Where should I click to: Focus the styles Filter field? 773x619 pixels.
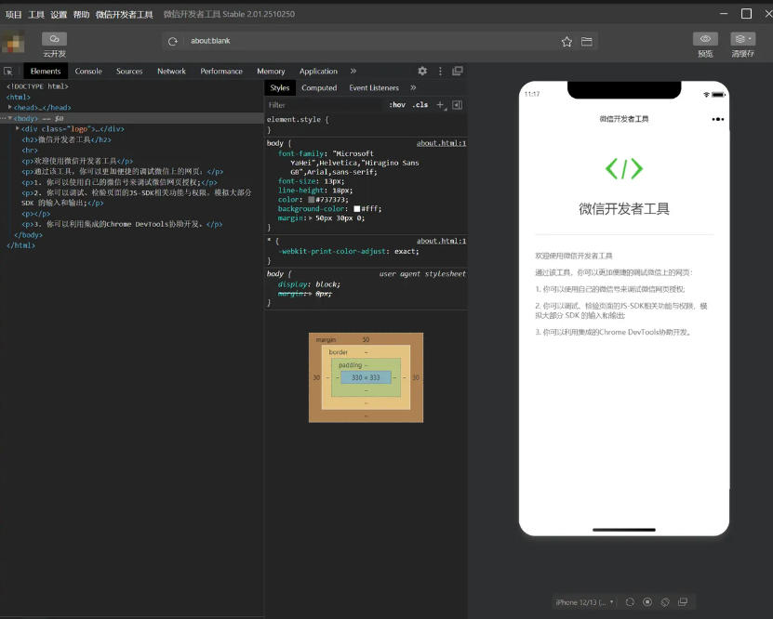tap(326, 105)
